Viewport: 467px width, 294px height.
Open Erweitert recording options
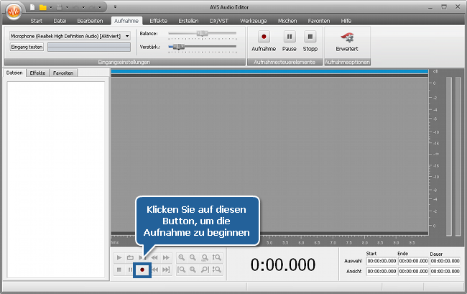point(347,41)
